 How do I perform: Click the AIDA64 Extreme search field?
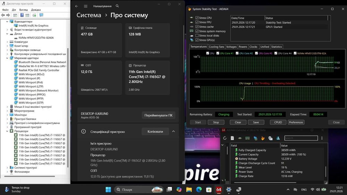tap(301, 138)
